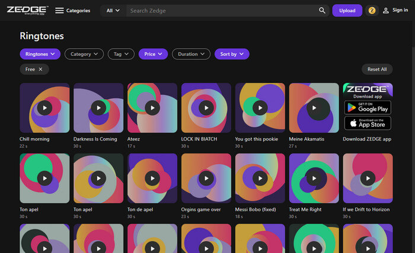
Task: Open the hamburger Categories menu icon
Action: click(x=59, y=11)
